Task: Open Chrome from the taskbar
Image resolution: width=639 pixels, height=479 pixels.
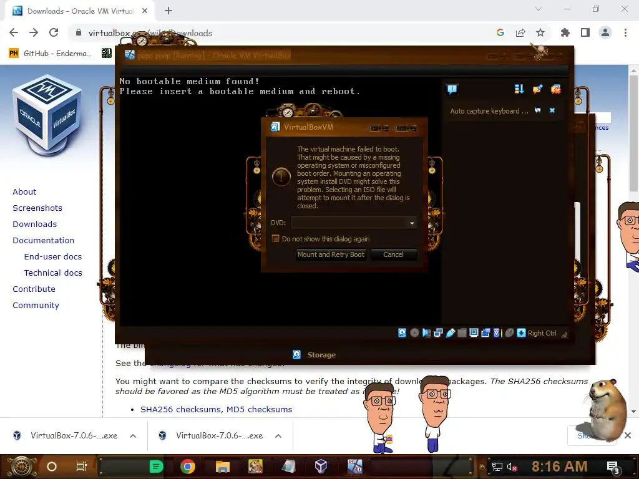Action: point(188,467)
